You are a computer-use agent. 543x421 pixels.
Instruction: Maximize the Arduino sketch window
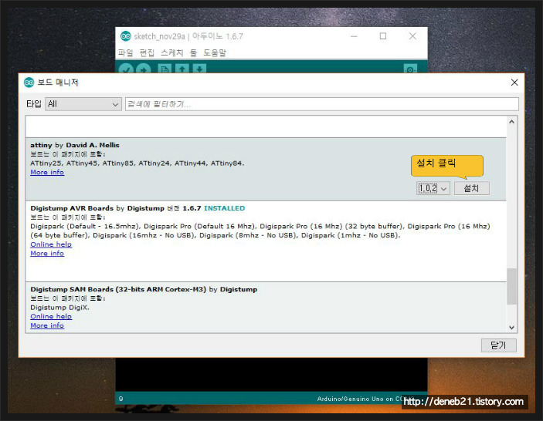click(383, 36)
